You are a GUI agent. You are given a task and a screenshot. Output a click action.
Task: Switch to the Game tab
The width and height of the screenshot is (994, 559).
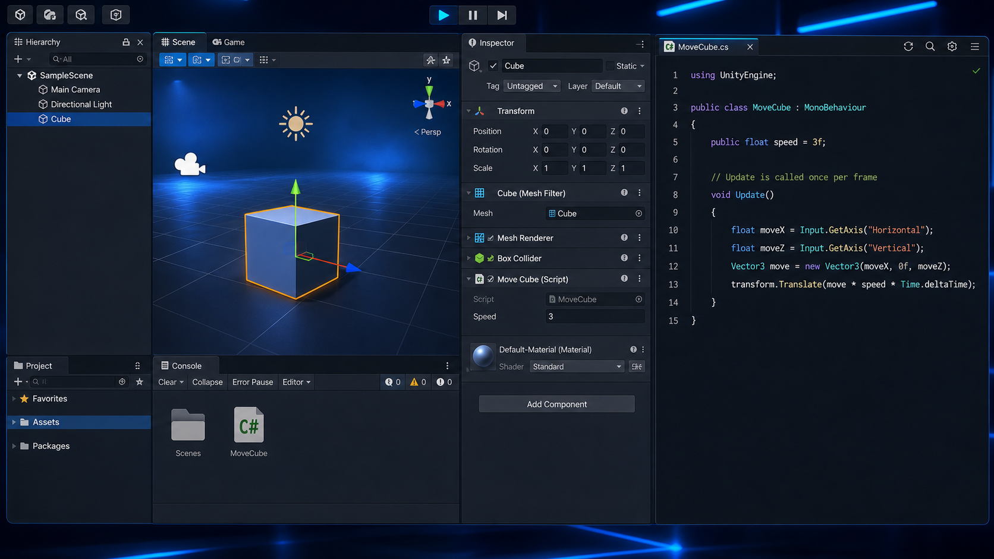[x=229, y=42]
